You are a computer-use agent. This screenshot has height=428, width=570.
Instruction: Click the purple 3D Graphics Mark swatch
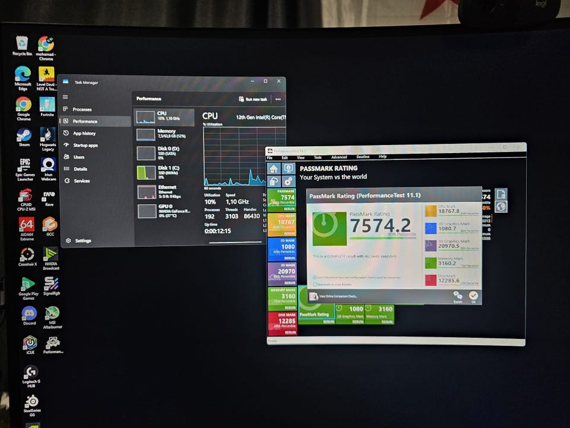[431, 246]
